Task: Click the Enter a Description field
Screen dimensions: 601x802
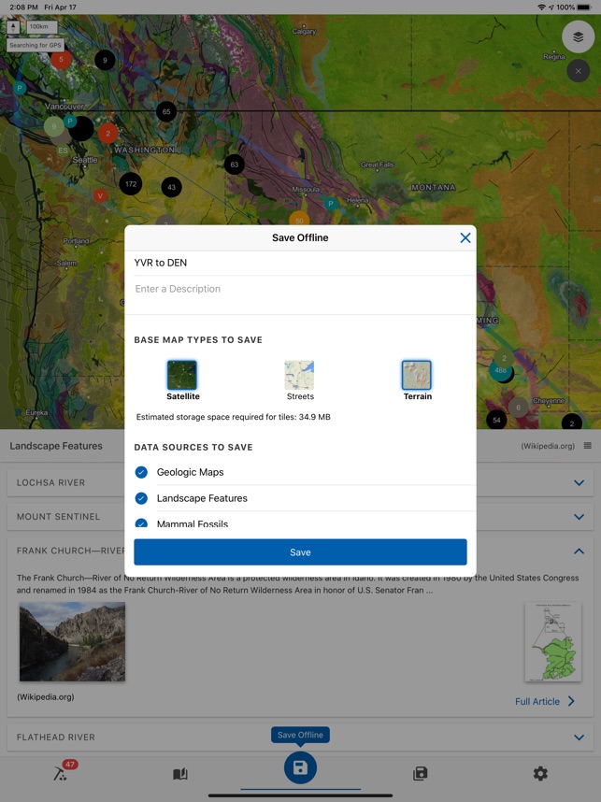Action: click(300, 289)
